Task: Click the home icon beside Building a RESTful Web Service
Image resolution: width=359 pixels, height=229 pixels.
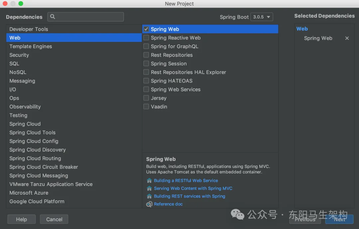Action: click(x=149, y=181)
